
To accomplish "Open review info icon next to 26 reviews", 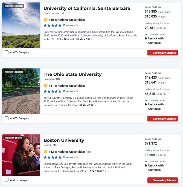I will tap(77, 157).
